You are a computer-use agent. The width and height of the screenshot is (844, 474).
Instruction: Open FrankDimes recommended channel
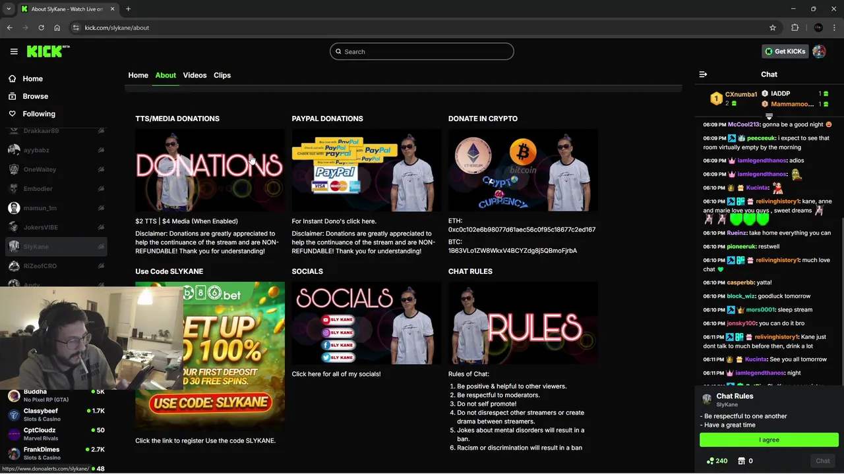point(56,453)
